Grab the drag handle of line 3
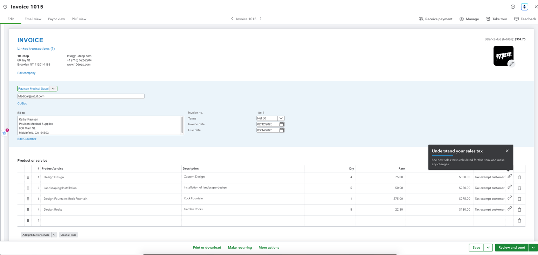 tap(28, 199)
